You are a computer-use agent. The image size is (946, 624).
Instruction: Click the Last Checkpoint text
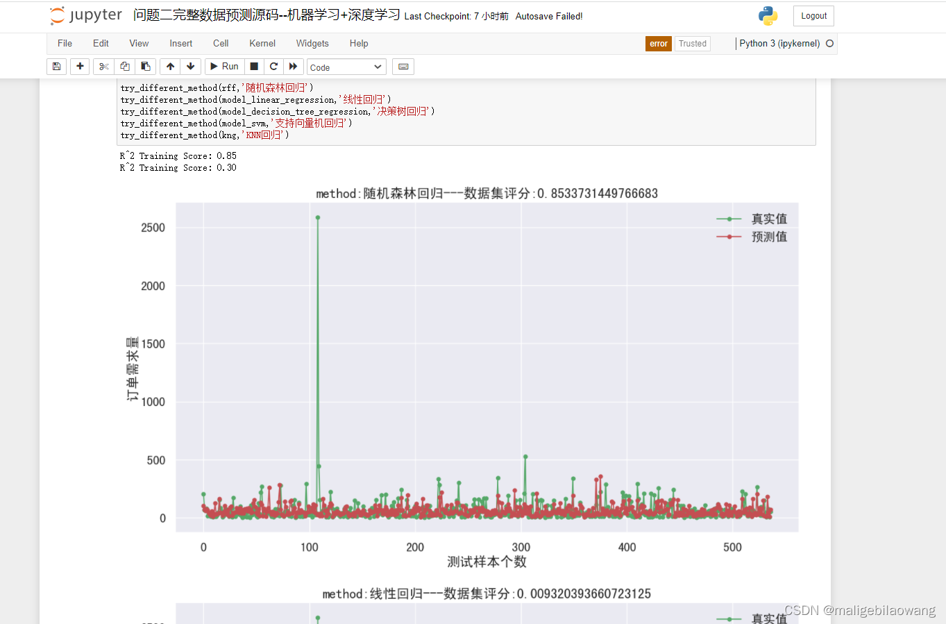456,16
